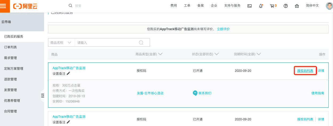The height and width of the screenshot is (126, 333).
Task: Open 详情 for the second row
Action: point(321,119)
